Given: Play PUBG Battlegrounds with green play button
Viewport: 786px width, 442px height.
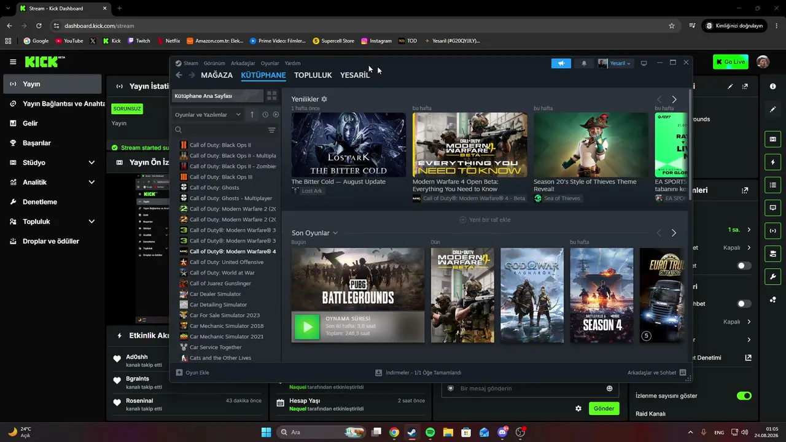Looking at the screenshot, I should 307,327.
